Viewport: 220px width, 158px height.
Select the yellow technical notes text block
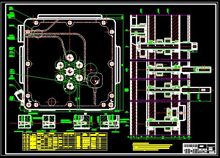pos(152,147)
